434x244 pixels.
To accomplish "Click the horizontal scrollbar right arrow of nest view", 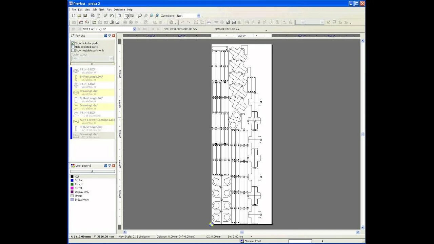I will coord(358,232).
